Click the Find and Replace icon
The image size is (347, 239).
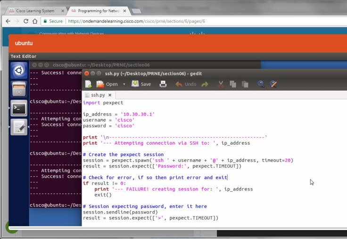[273, 84]
